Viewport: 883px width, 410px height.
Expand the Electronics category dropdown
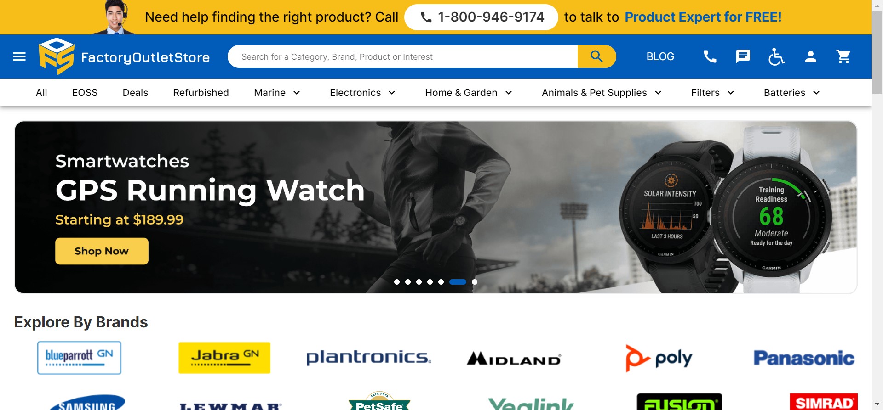pos(363,93)
